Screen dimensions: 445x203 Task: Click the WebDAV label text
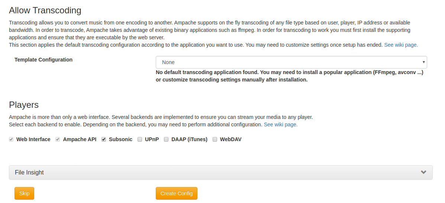click(x=231, y=139)
